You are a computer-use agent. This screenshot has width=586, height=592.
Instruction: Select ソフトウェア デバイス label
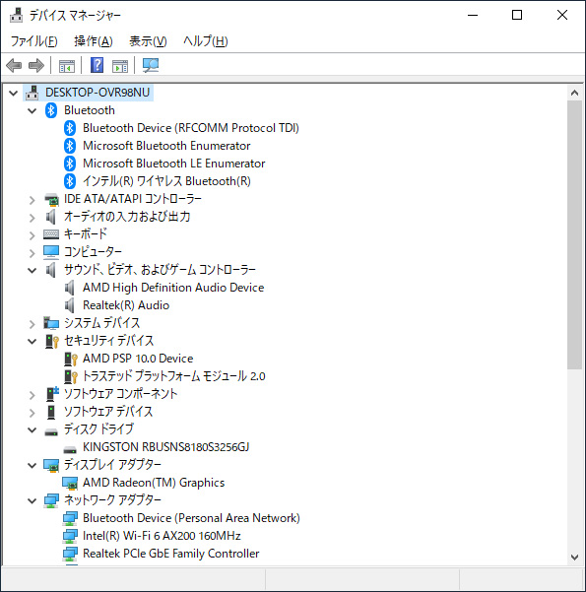[x=108, y=412]
